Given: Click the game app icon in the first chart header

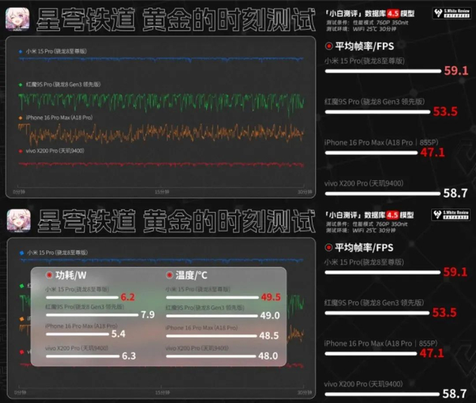Looking at the screenshot, I should pos(18,20).
